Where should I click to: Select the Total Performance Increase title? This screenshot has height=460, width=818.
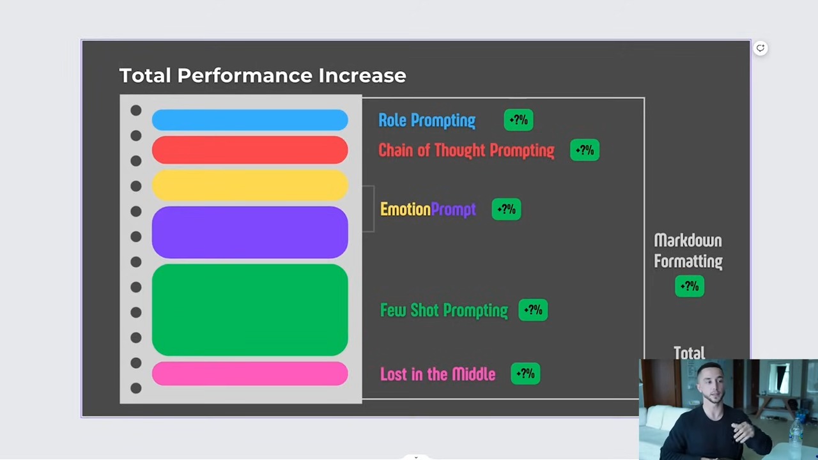(x=263, y=75)
